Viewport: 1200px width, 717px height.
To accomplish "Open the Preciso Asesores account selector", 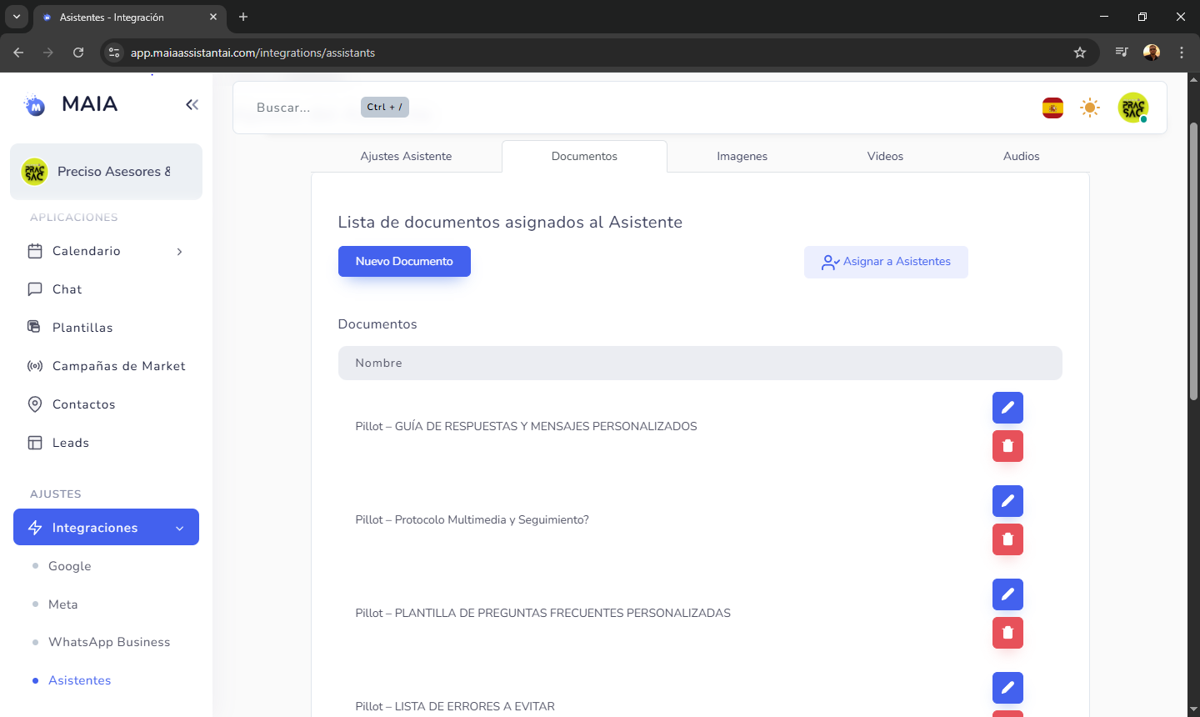I will click(x=106, y=172).
